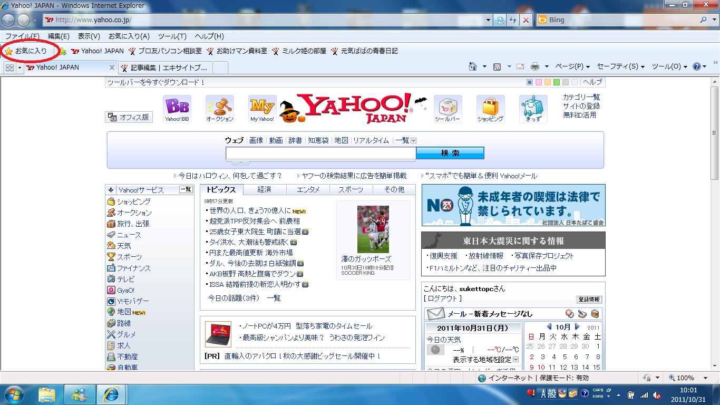720x405 pixels.
Task: Open the ヘルプ(H) menu
Action: (x=209, y=36)
